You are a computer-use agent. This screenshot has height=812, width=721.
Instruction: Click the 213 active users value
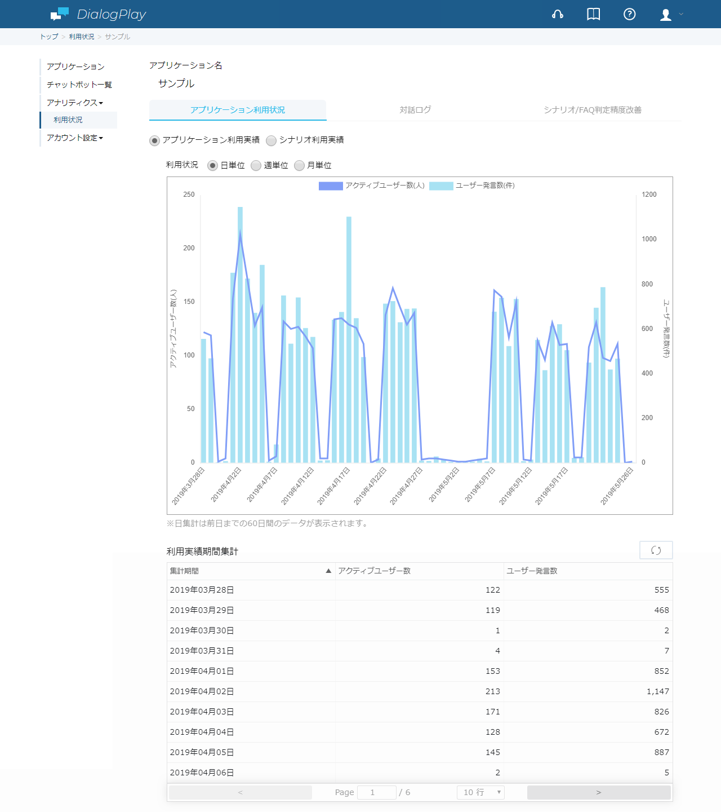pos(493,691)
